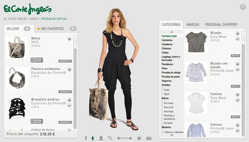Open the help question mark icon

pyautogui.click(x=242, y=7)
